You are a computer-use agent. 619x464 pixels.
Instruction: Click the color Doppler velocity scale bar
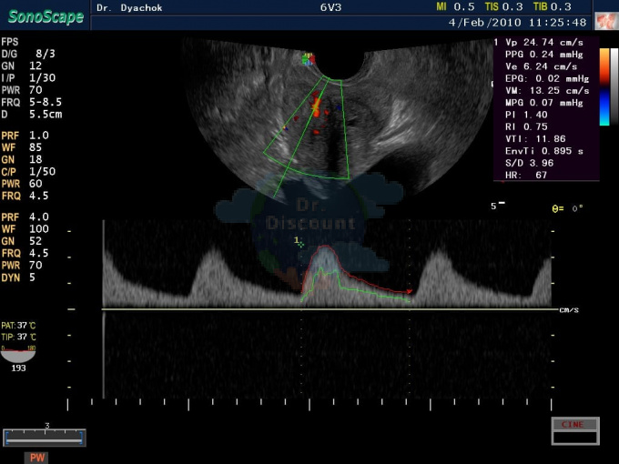(604, 86)
